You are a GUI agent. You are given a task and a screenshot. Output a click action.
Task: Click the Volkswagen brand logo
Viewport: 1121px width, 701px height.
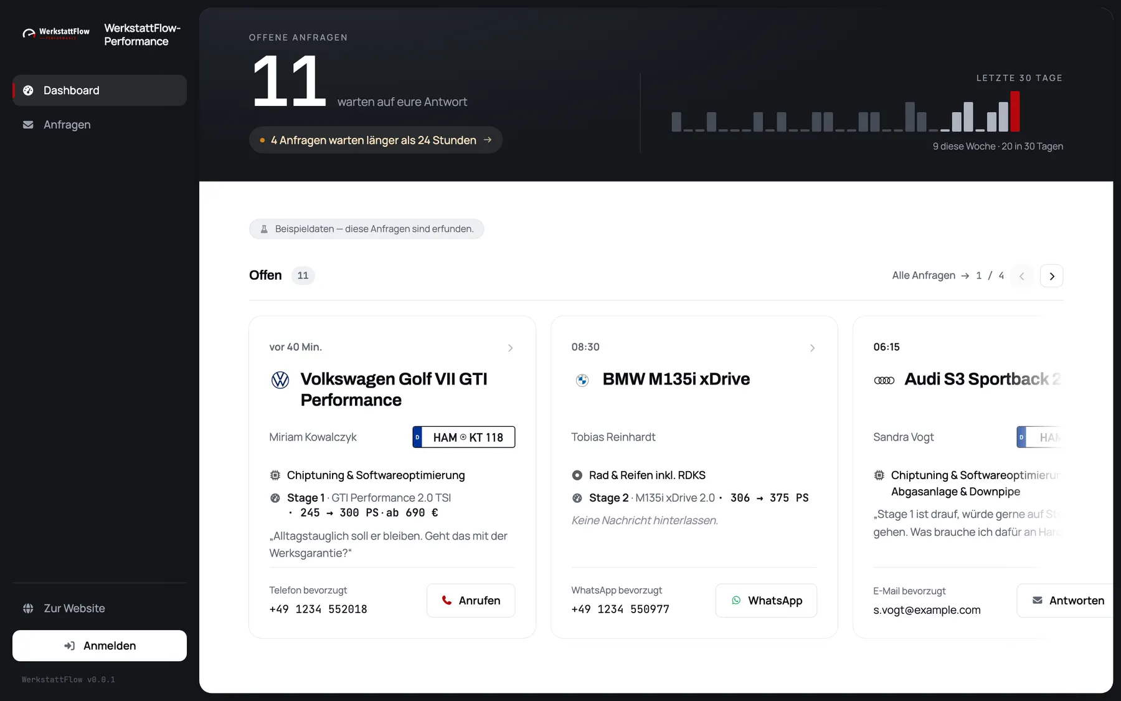click(280, 380)
